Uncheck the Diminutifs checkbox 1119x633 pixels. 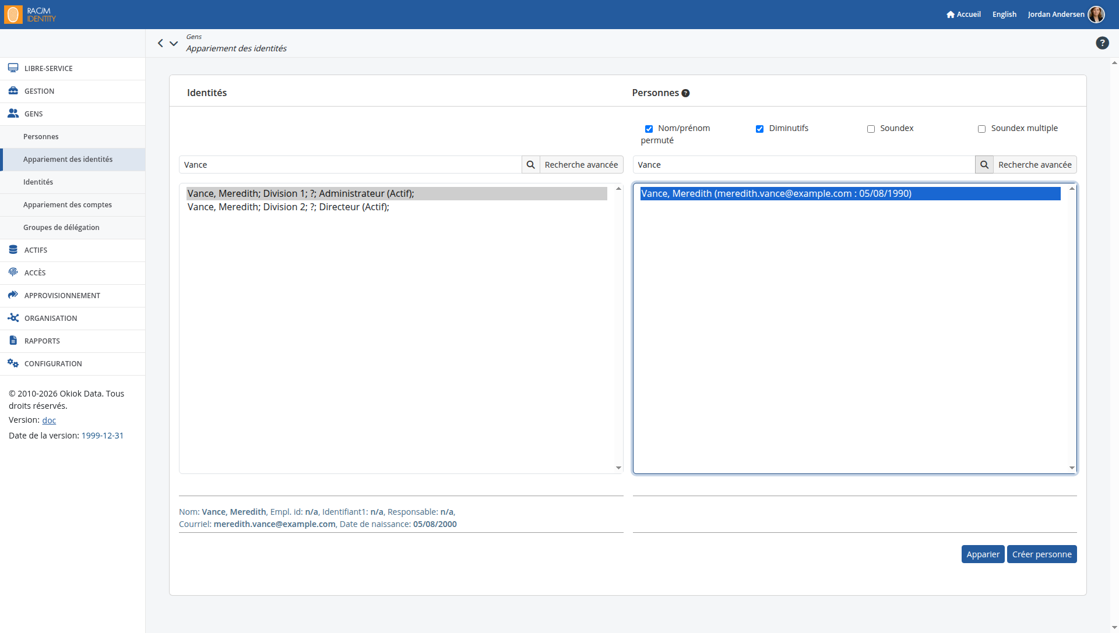click(x=759, y=129)
